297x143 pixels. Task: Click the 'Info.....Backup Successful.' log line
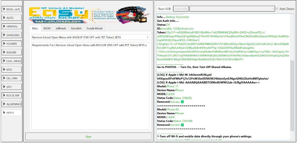point(173,17)
